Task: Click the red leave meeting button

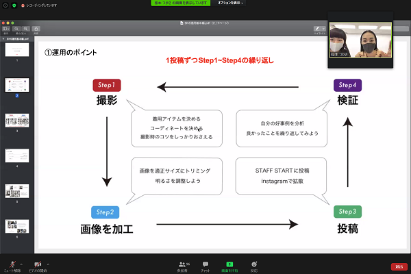Action: coord(399,266)
